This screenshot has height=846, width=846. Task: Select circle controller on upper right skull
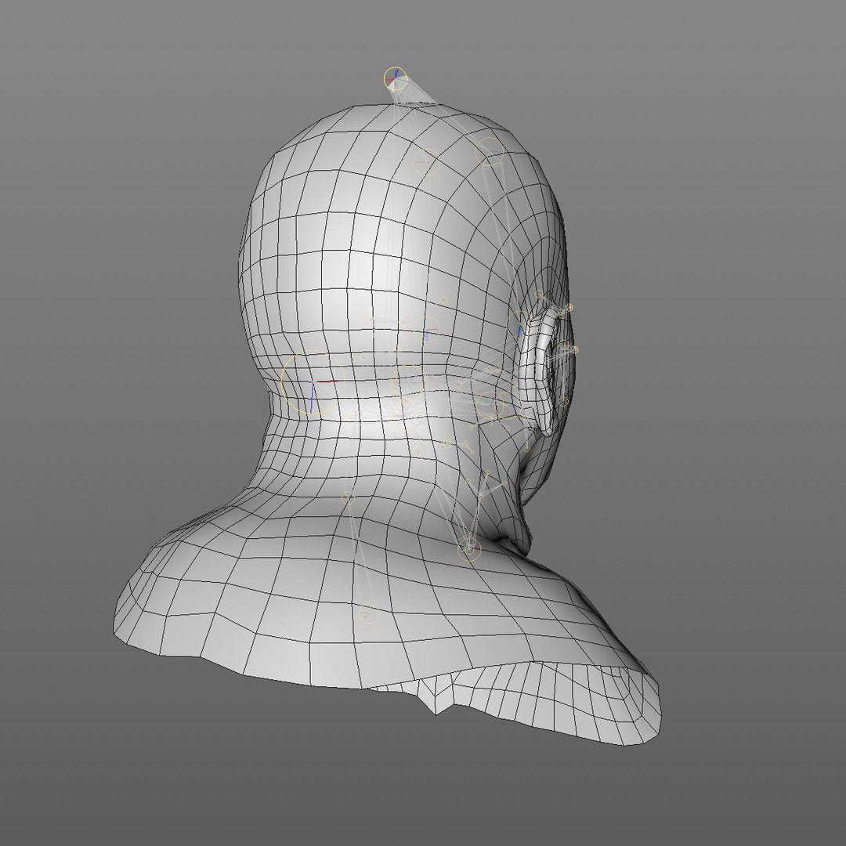490,152
